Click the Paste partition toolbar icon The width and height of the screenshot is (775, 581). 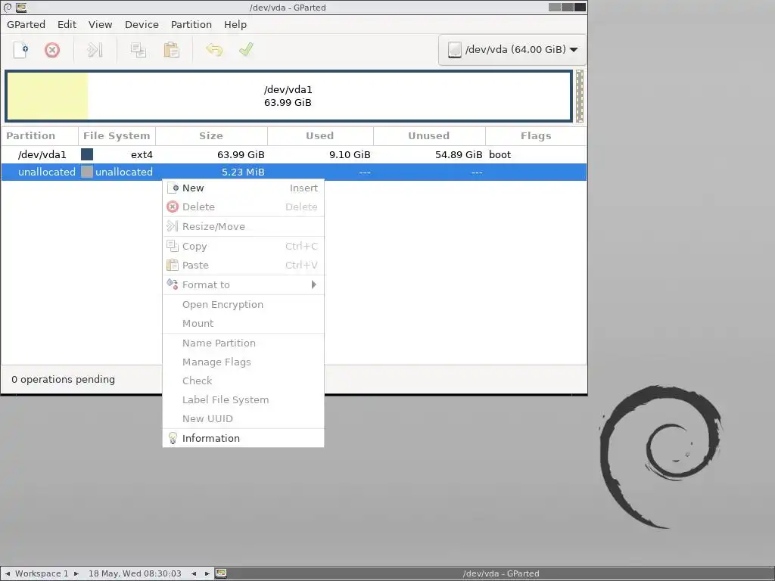(171, 50)
